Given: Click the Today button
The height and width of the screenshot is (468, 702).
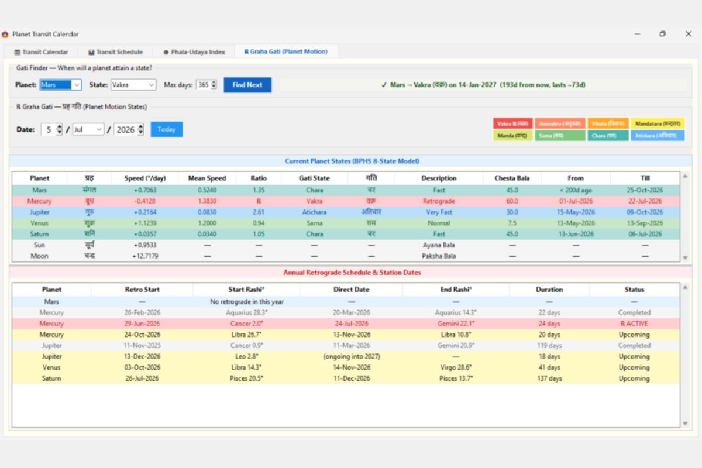Looking at the screenshot, I should coord(167,129).
